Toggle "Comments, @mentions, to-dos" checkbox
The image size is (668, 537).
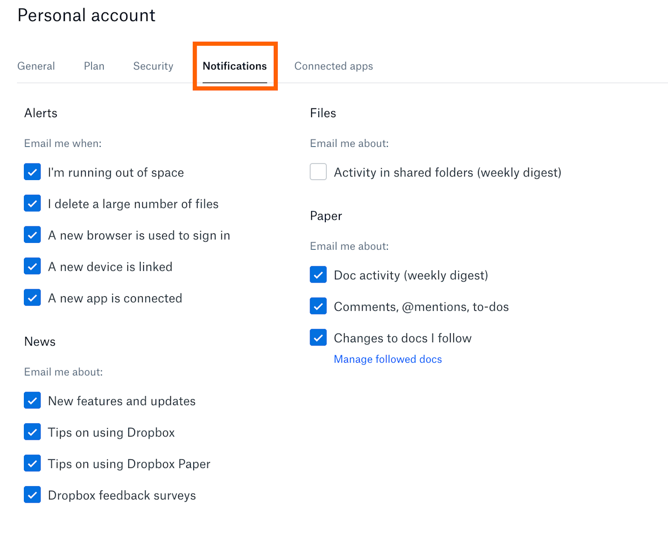(318, 306)
